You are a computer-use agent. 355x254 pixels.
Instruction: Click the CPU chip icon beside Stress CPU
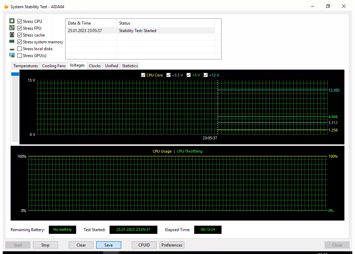click(x=12, y=21)
